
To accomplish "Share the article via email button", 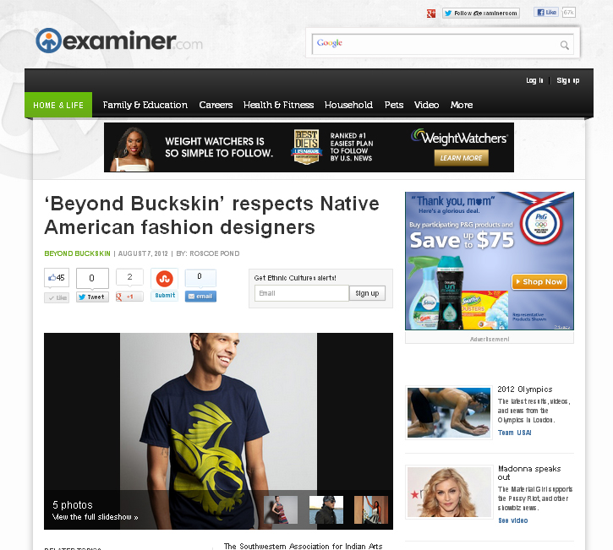I will point(200,297).
